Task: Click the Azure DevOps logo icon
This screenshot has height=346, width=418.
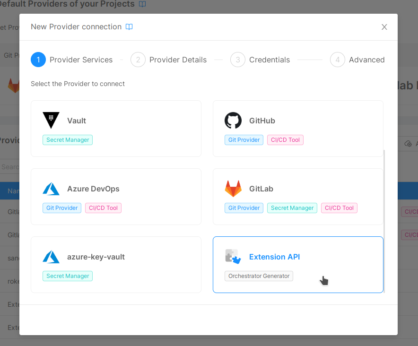Action: pyautogui.click(x=51, y=188)
